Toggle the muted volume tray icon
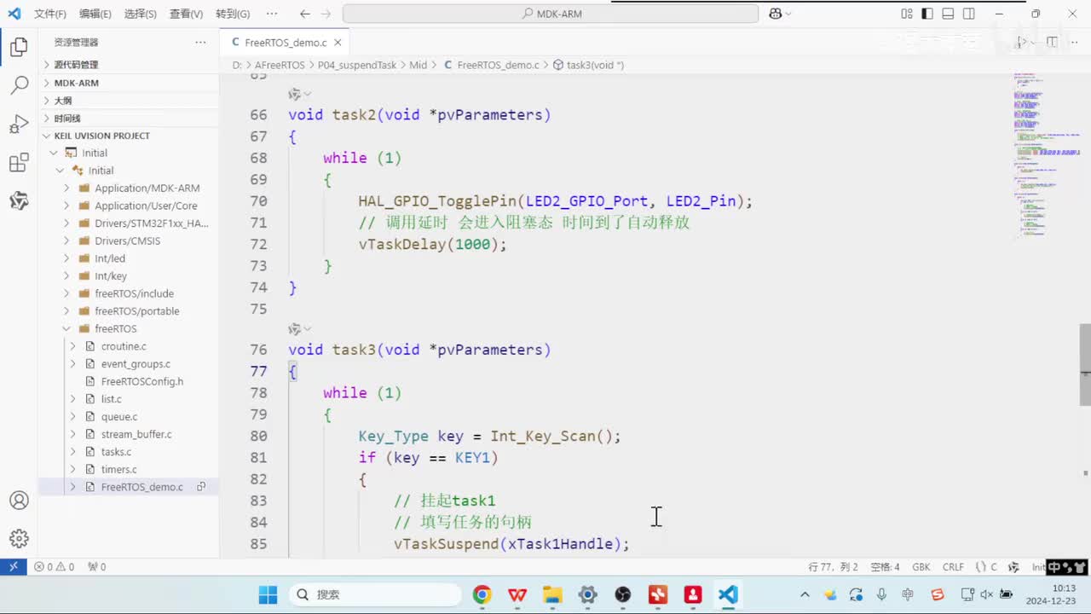 point(987,594)
